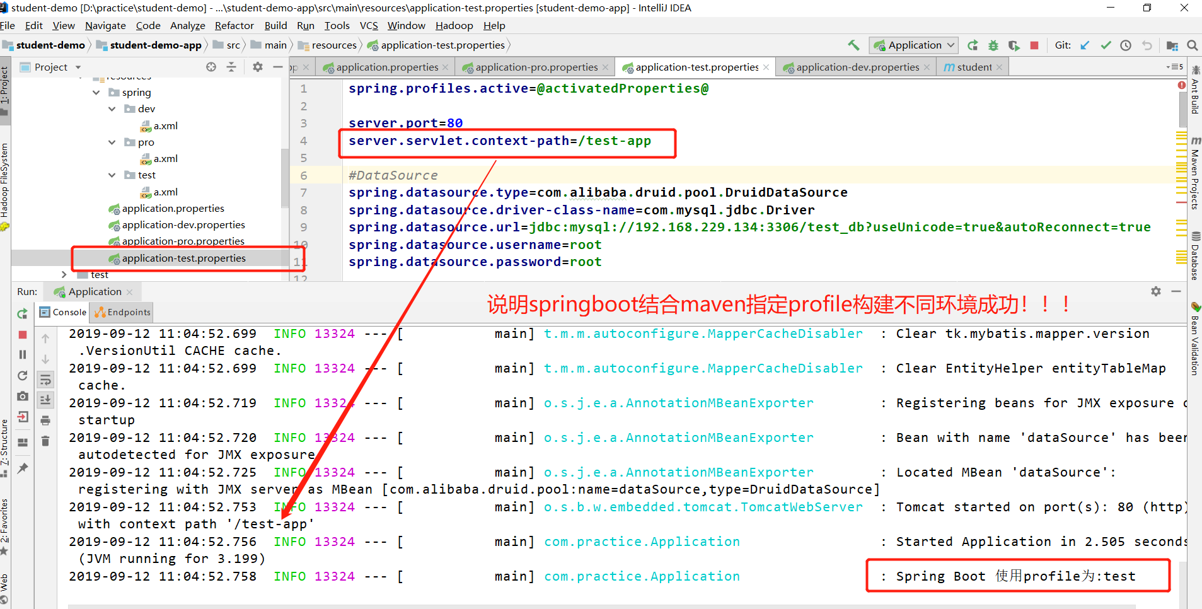Click line 4 in editor gutter

point(303,141)
